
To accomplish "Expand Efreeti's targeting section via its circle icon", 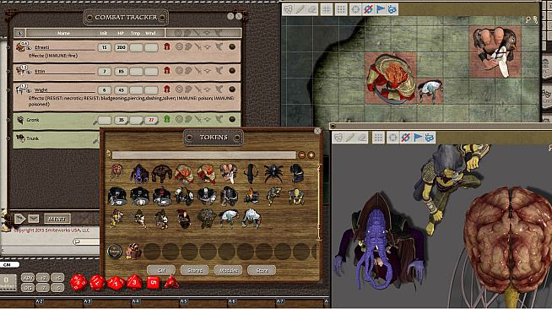I will pyautogui.click(x=179, y=46).
